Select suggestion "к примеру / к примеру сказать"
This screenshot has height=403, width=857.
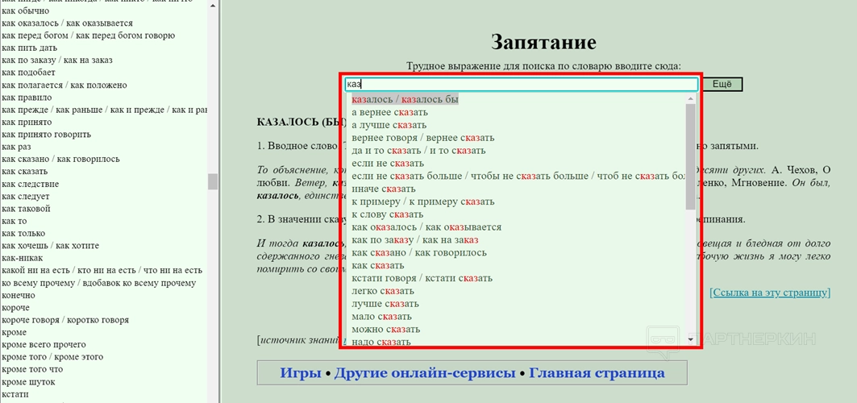(423, 201)
